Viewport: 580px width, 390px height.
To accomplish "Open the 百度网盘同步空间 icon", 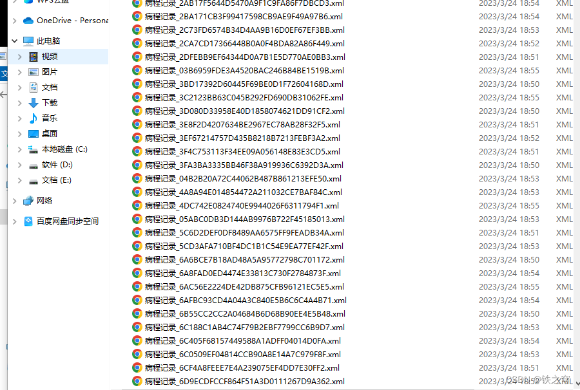I will pyautogui.click(x=28, y=221).
